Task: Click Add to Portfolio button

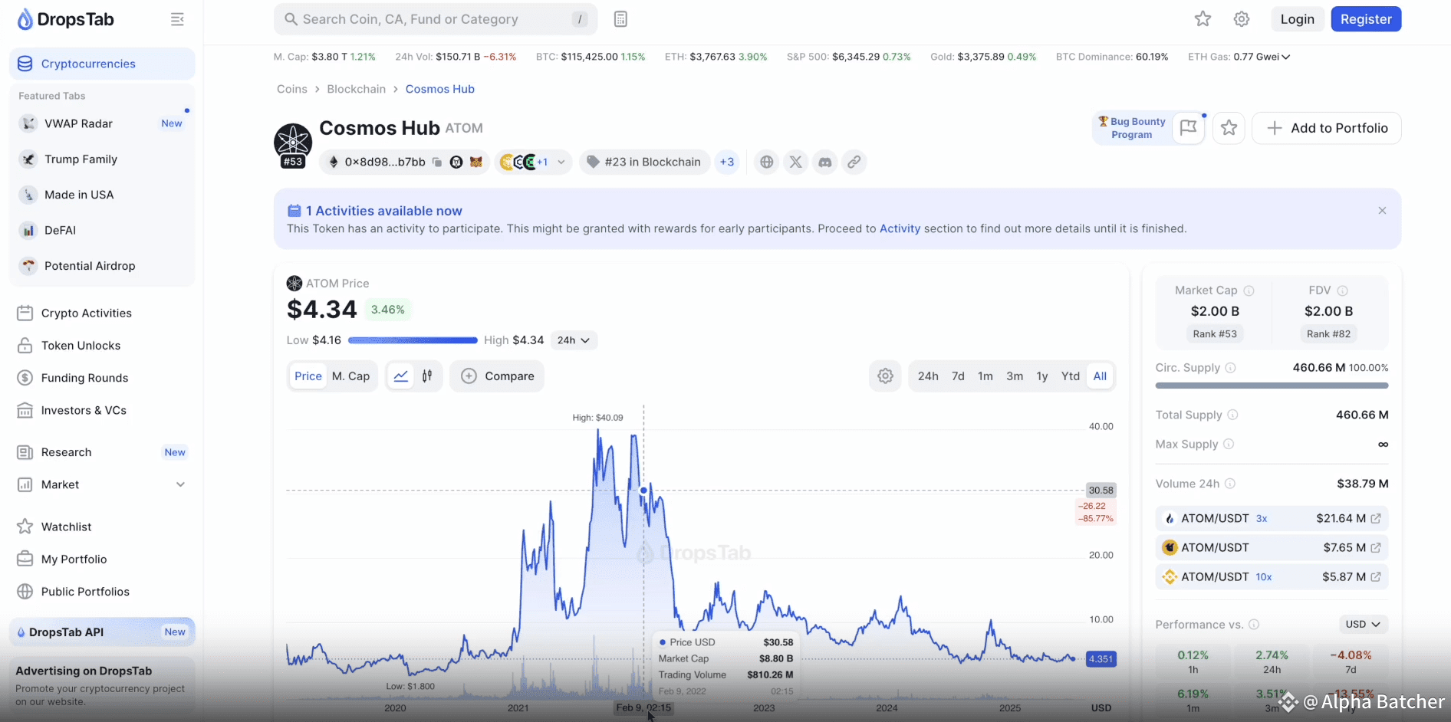Action: 1327,128
